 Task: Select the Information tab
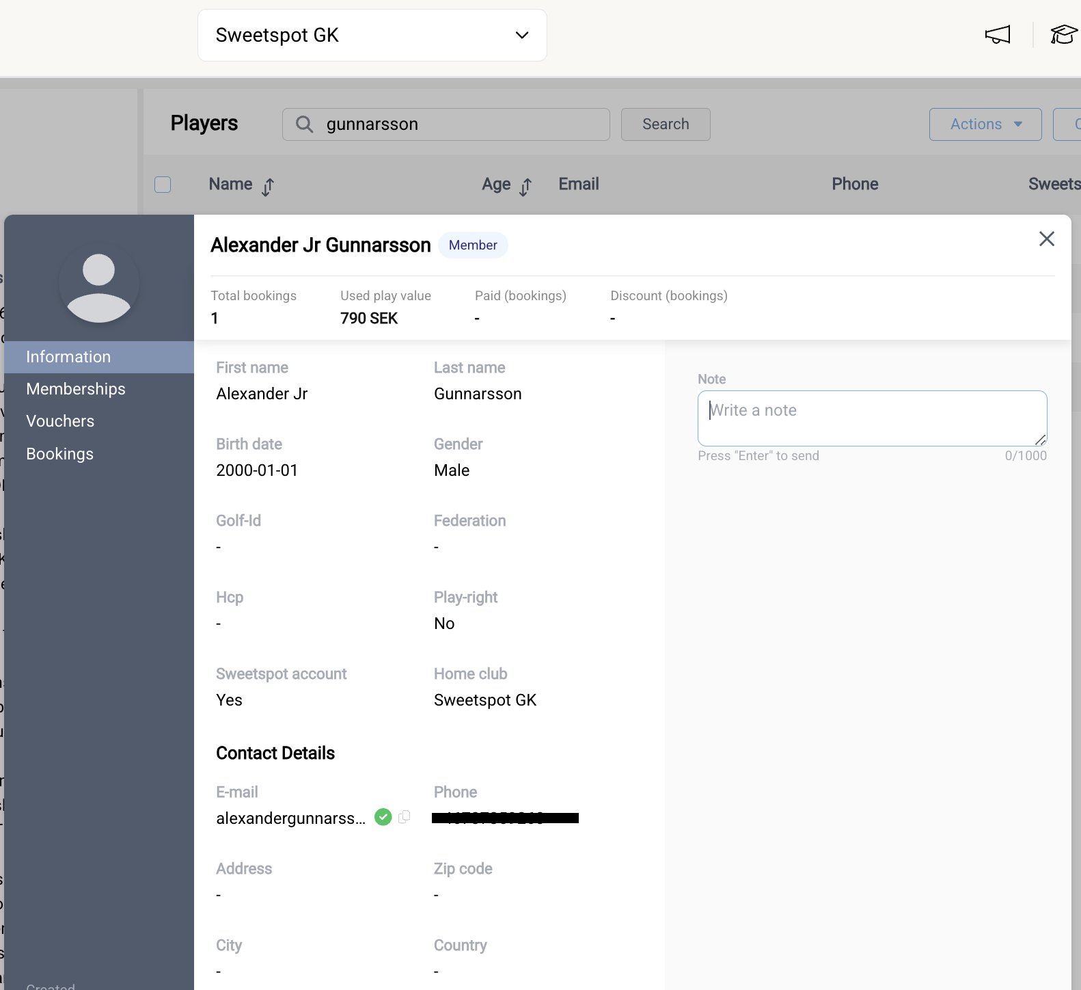(x=68, y=357)
